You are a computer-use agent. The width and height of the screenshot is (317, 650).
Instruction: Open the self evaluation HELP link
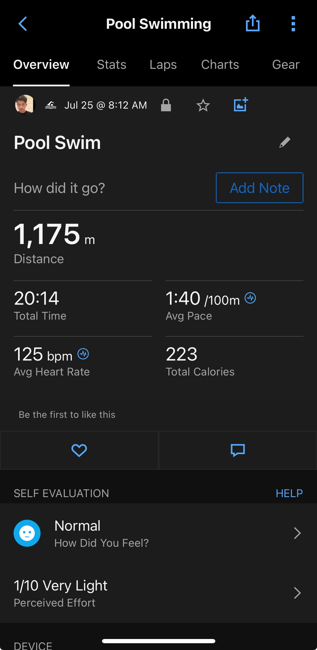pyautogui.click(x=289, y=493)
